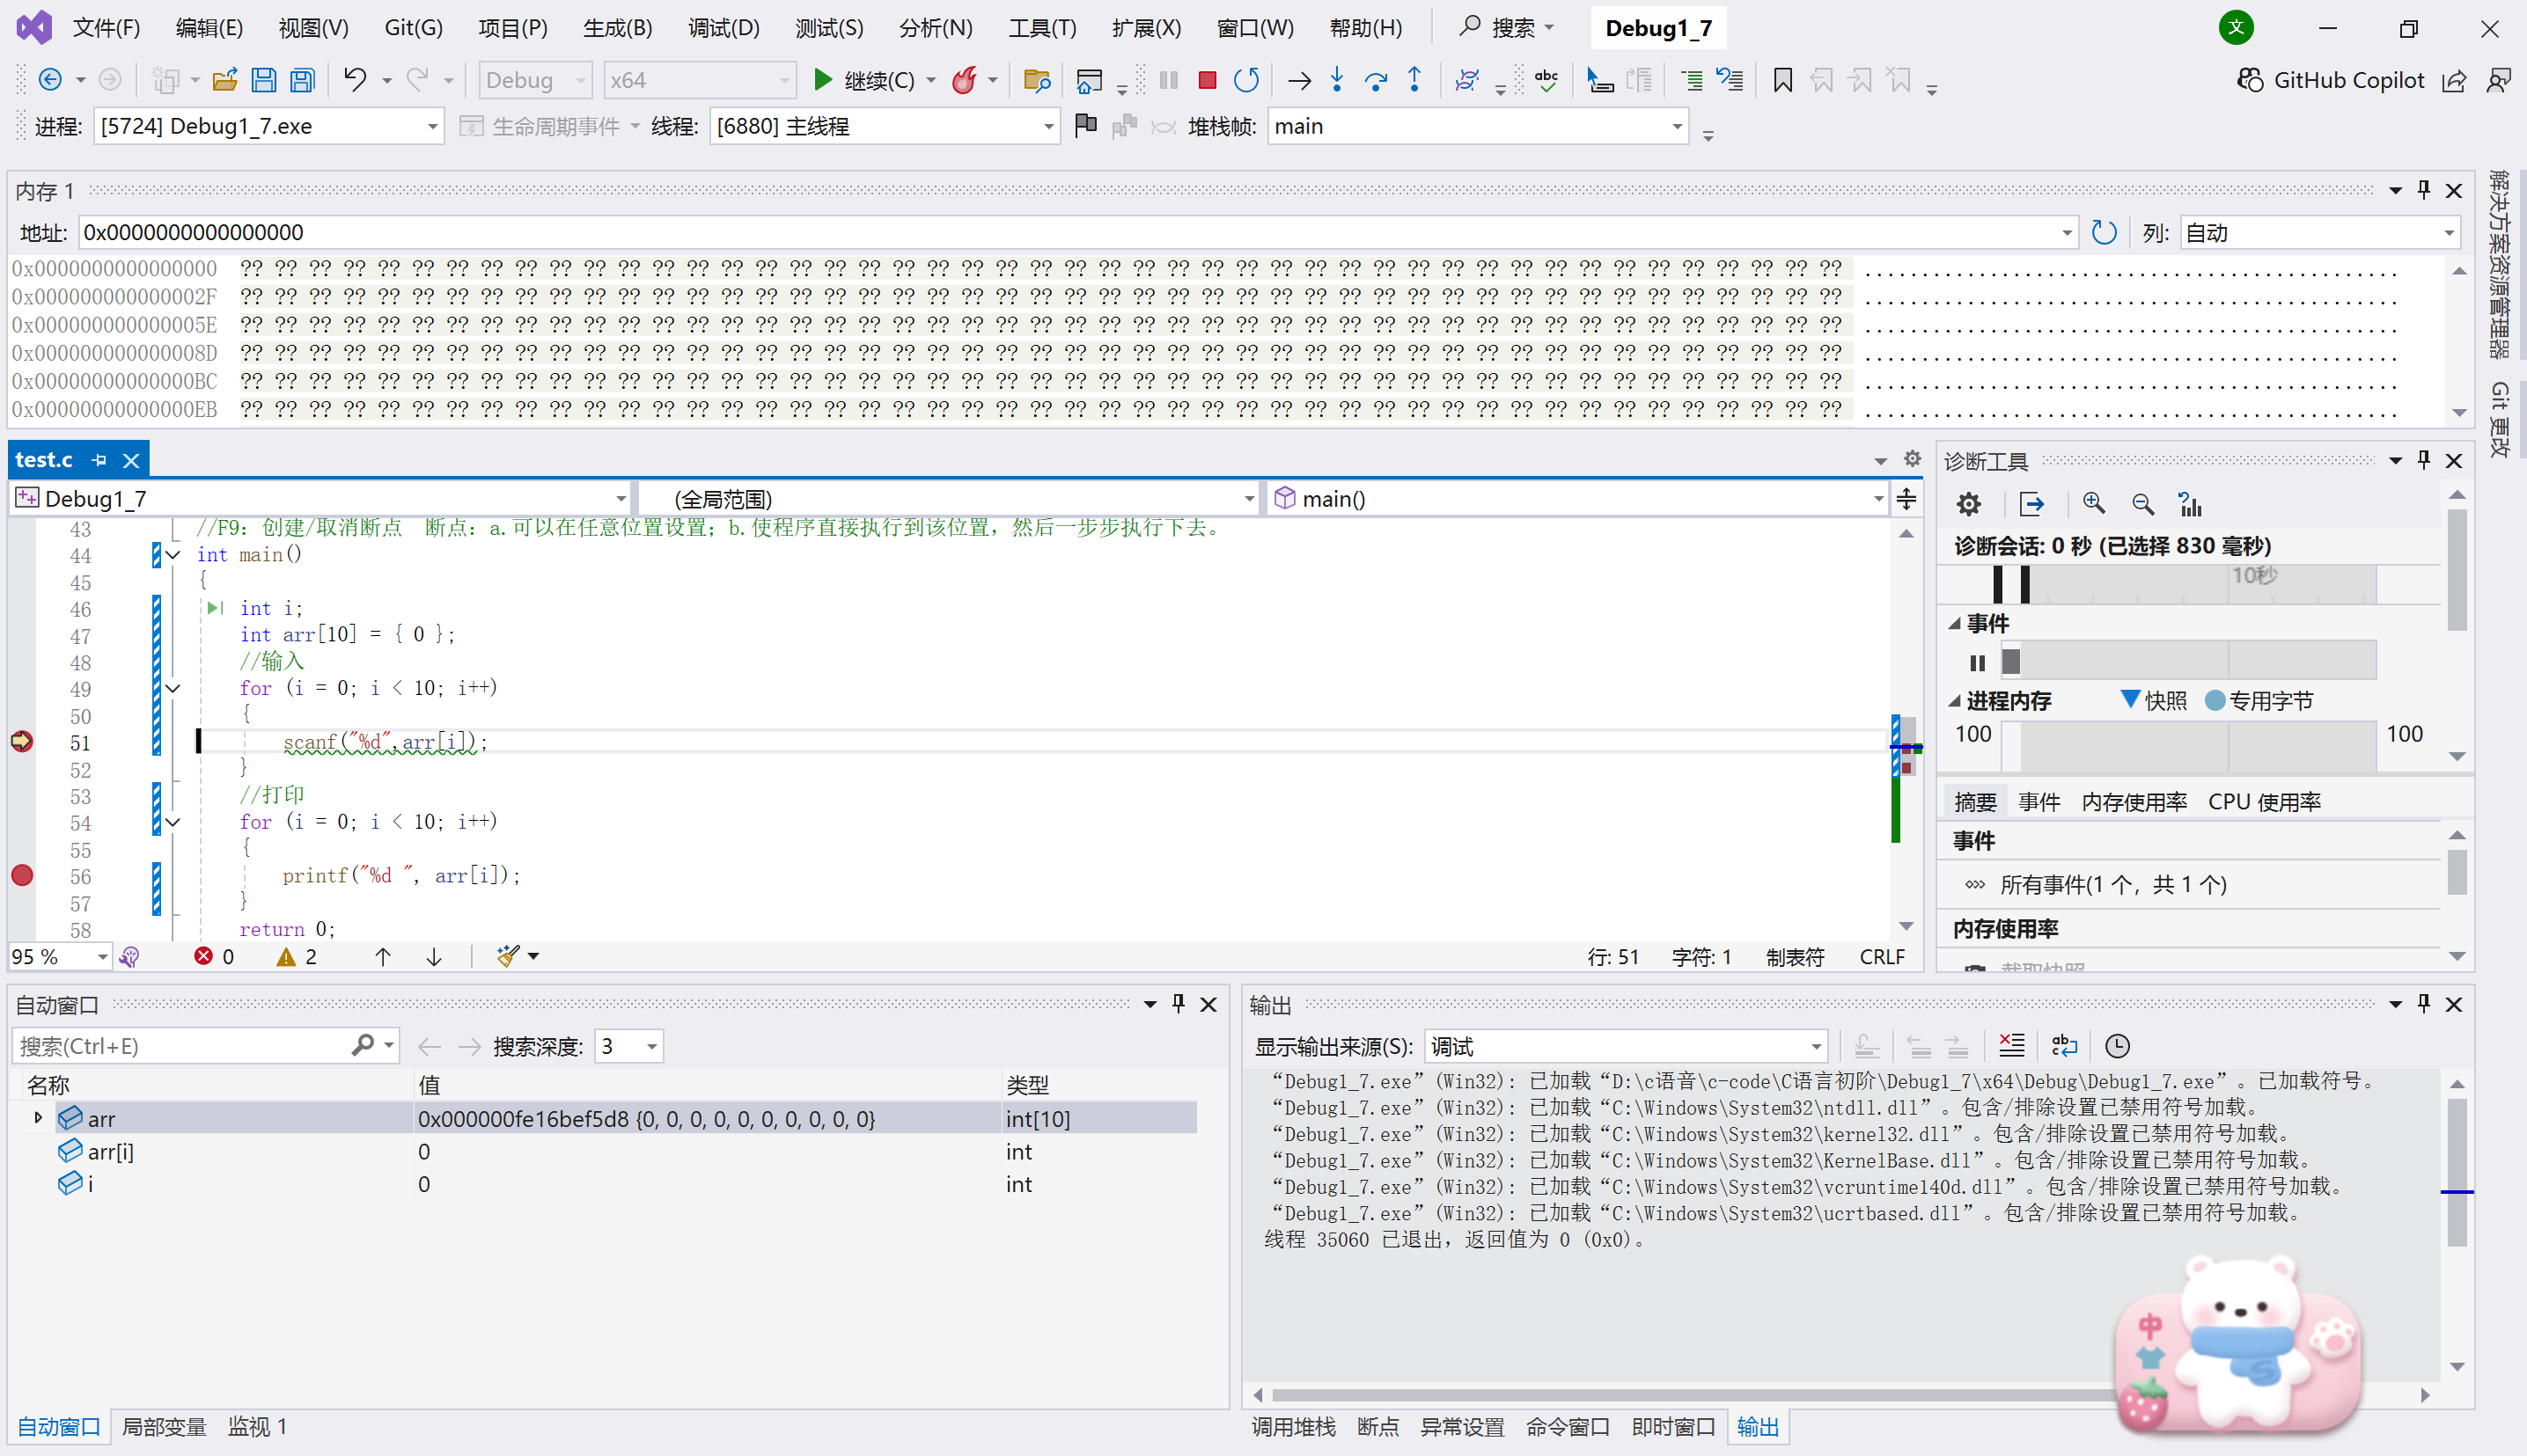Click the Save All icon
The width and height of the screenshot is (2527, 1456).
point(302,80)
